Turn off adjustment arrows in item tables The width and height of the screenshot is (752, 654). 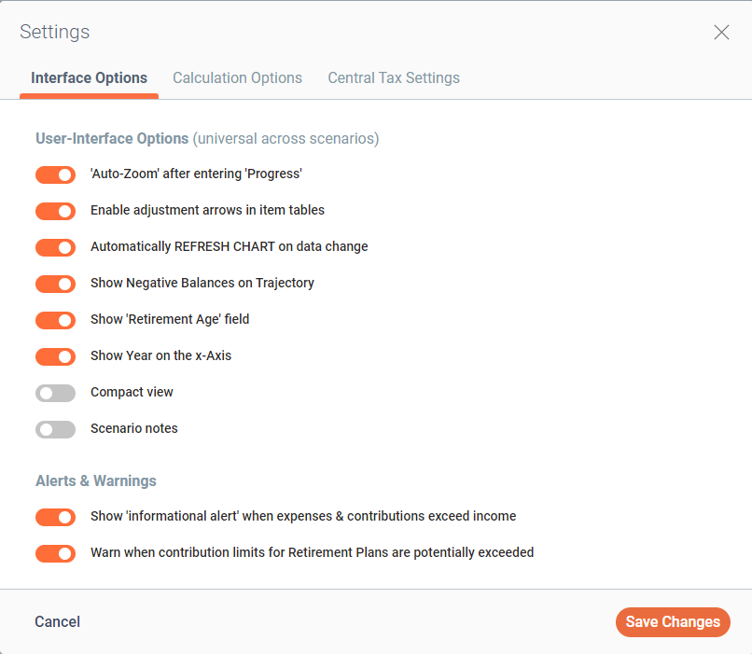point(55,211)
